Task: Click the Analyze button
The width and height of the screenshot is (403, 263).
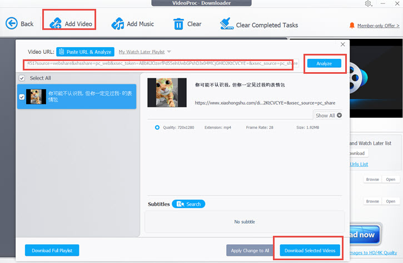Action: click(x=324, y=63)
